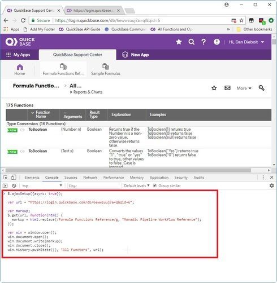Click the Formula Functio... breadcrumb link
Image resolution: width=277 pixels, height=283 pixels.
[x=36, y=86]
